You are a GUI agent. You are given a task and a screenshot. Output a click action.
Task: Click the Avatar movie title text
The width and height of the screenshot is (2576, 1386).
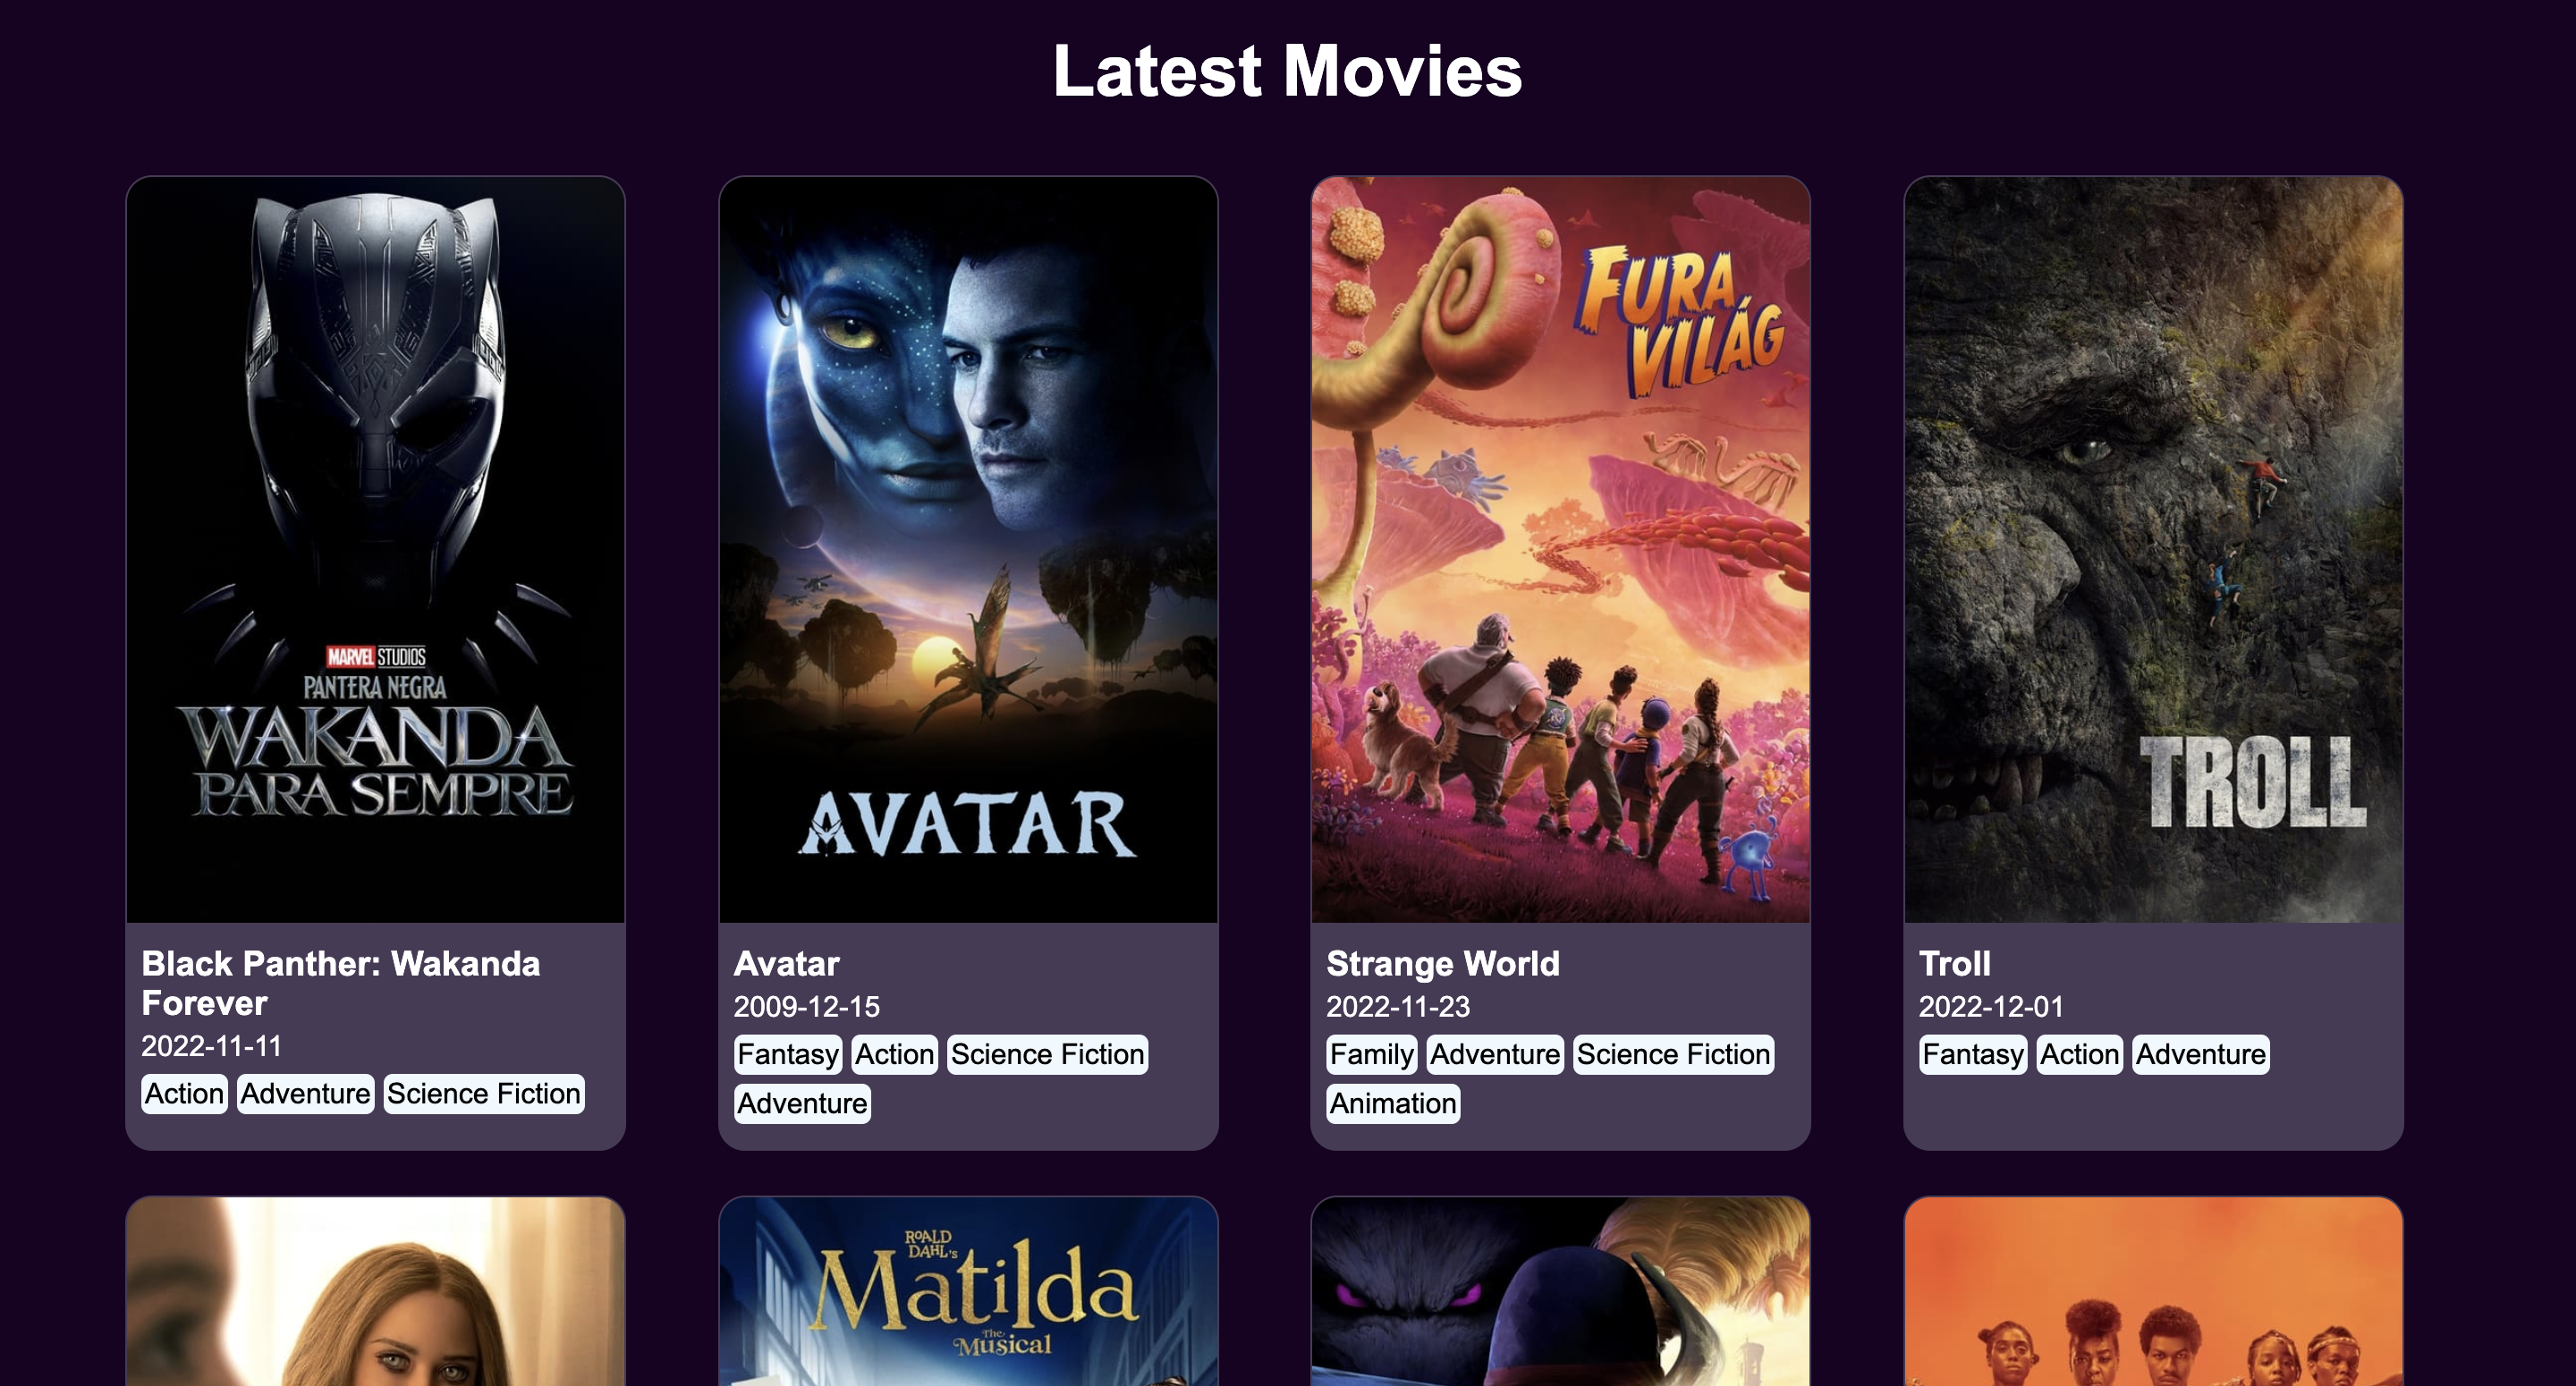pos(786,963)
